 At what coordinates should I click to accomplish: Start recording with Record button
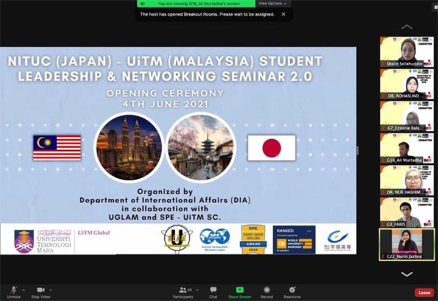pos(267,292)
